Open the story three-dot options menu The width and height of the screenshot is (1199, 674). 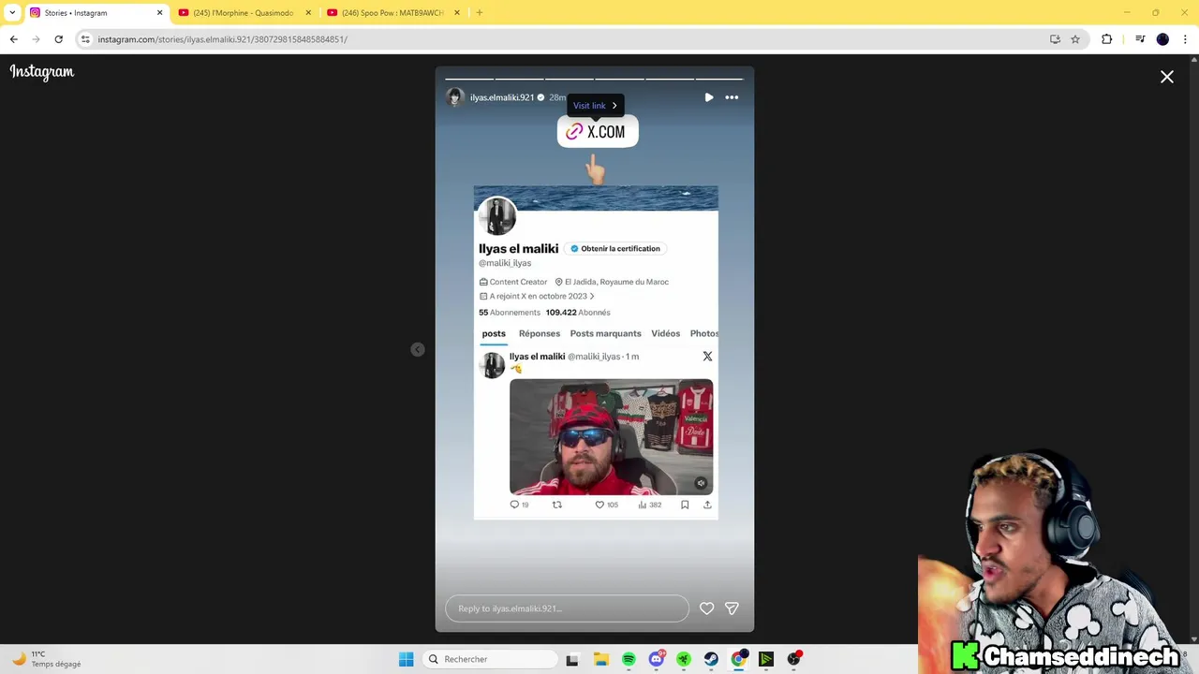tap(732, 97)
